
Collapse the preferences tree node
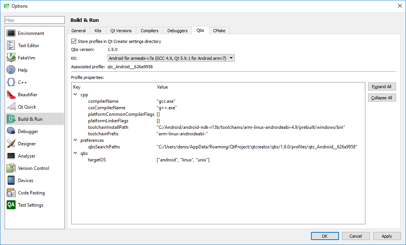[x=75, y=140]
